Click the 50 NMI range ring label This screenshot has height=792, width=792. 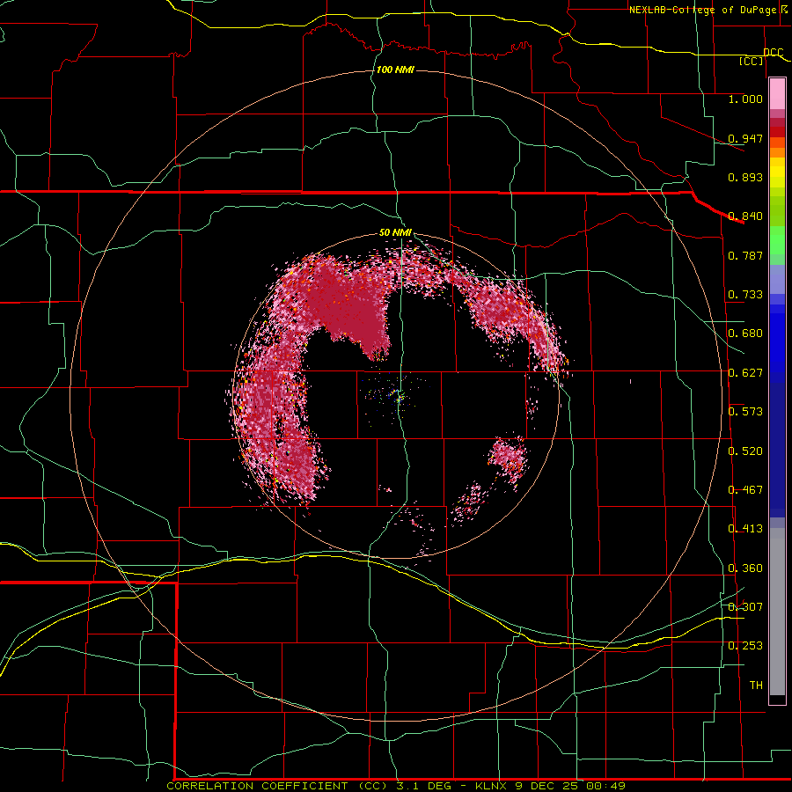(395, 232)
